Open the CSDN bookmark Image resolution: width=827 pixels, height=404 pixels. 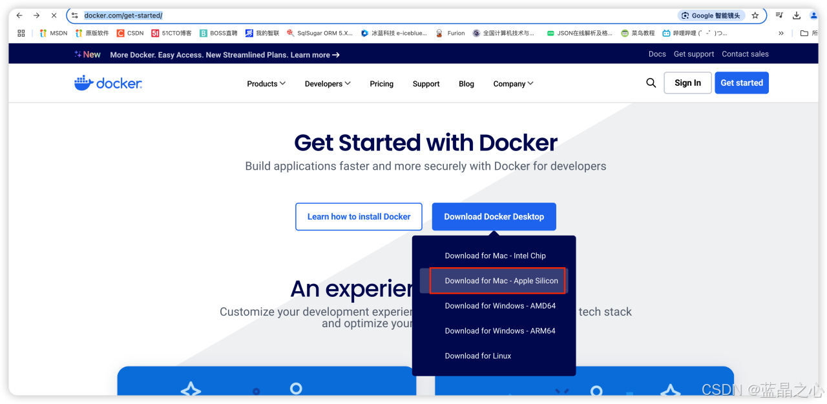click(x=130, y=33)
